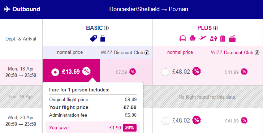This screenshot has height=133, width=263.
Task: Click the airplane takeoff icon under PLUS
Action: point(203,38)
